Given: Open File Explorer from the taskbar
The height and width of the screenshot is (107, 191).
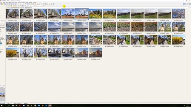Looking at the screenshot, I should click(16, 106).
